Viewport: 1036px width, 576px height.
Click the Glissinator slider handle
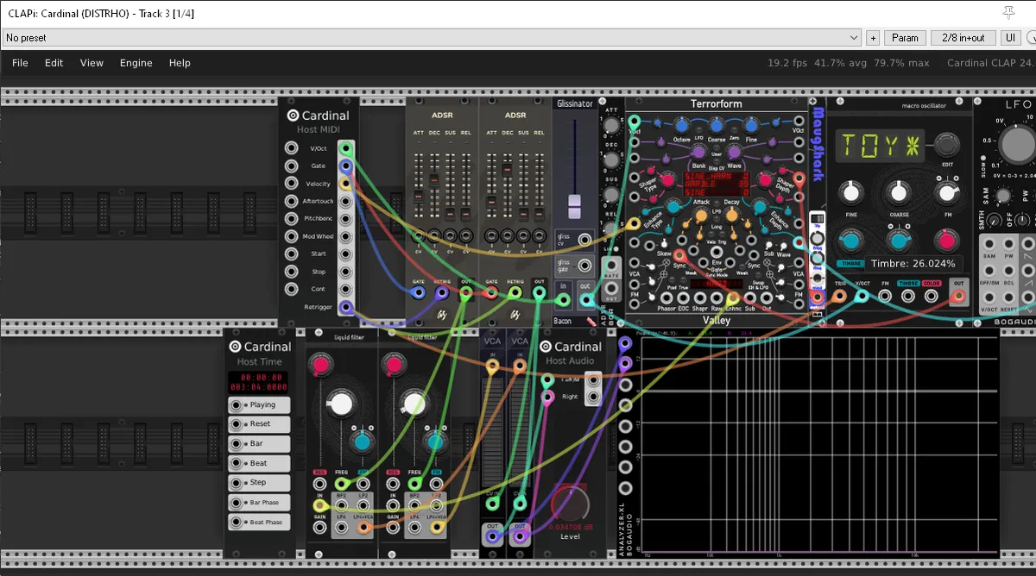pos(574,206)
